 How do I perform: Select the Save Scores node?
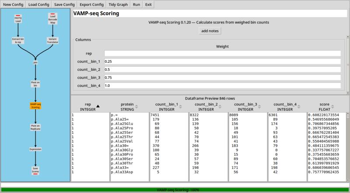coord(35,170)
